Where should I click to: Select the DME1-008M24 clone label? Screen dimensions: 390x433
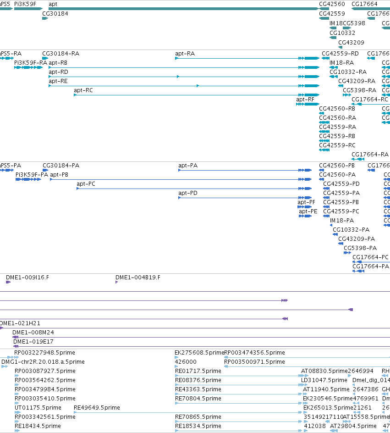(x=33, y=332)
